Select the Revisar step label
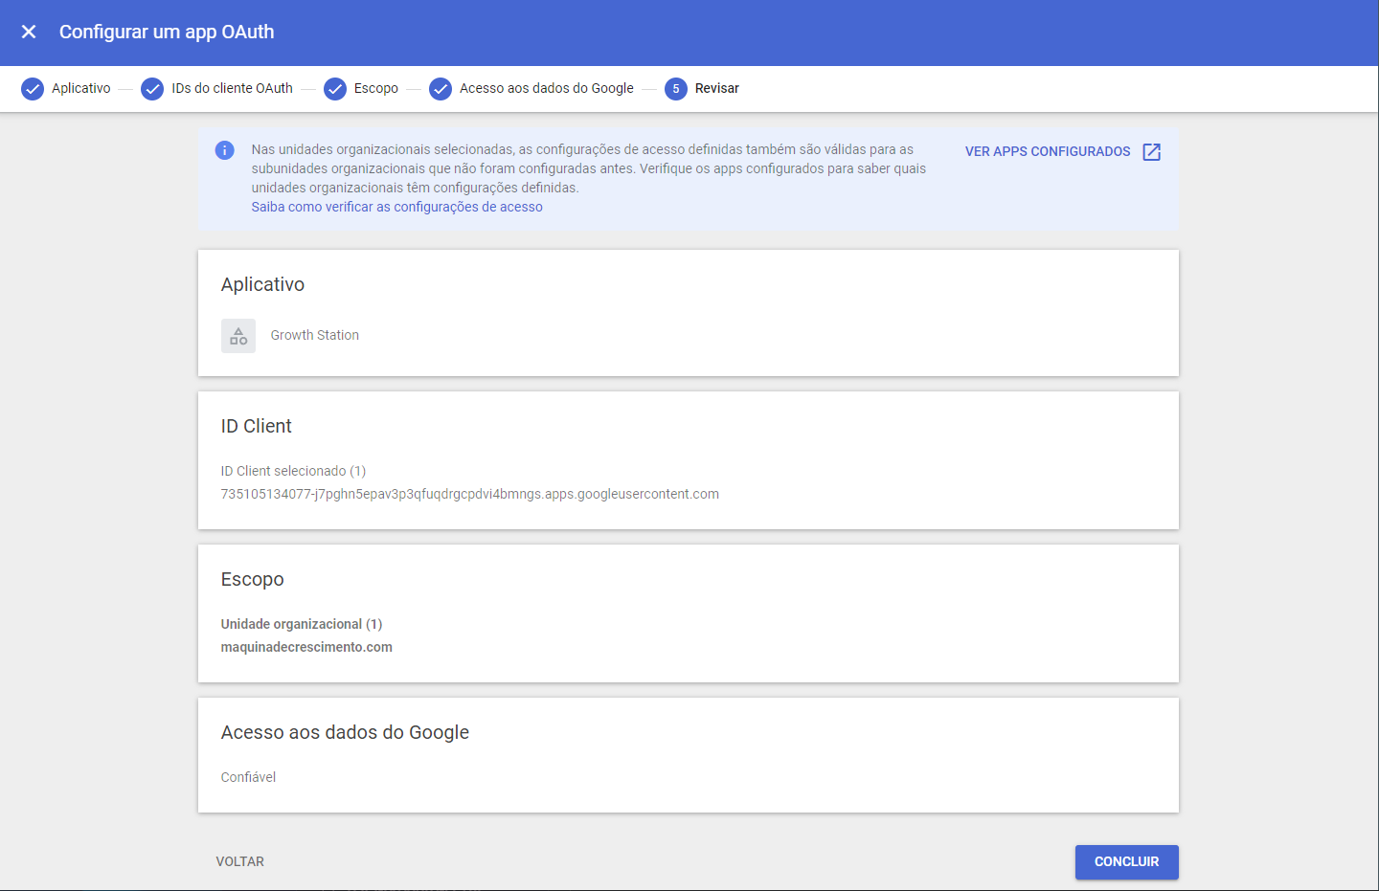The height and width of the screenshot is (891, 1379). pyautogui.click(x=716, y=88)
